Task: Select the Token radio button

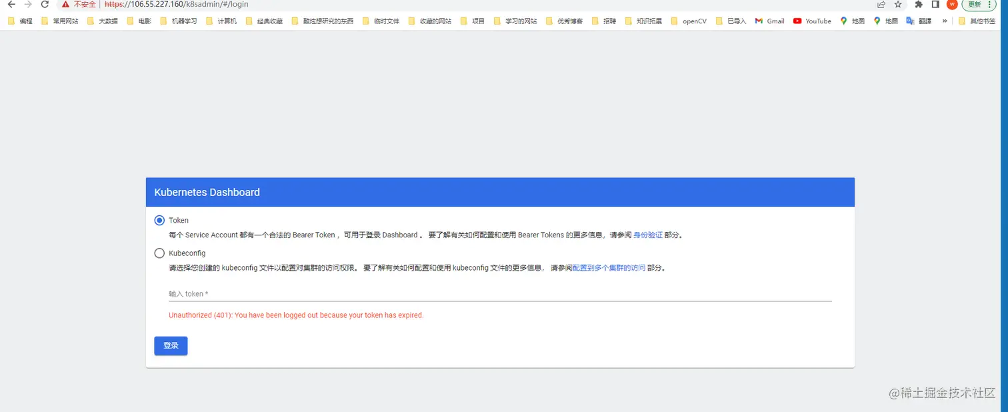Action: coord(159,220)
